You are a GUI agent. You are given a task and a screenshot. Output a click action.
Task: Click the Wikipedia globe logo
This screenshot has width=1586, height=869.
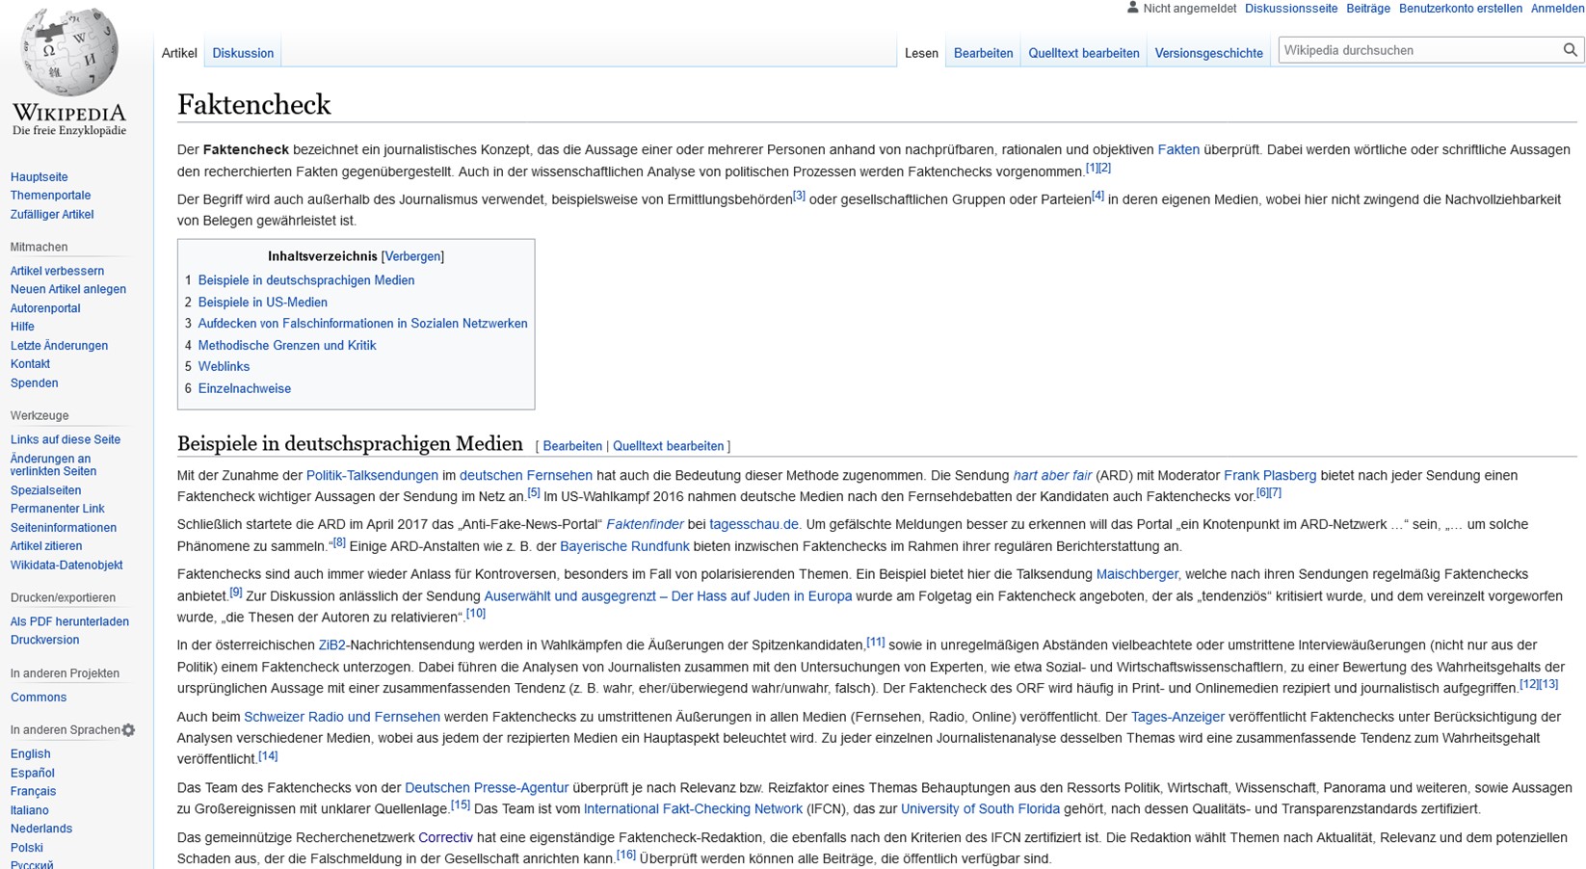click(x=68, y=53)
